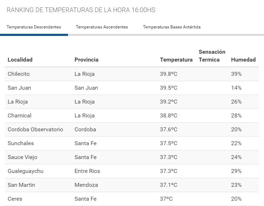Click the Mendoza province cell
This screenshot has width=264, height=206.
[x=86, y=185]
